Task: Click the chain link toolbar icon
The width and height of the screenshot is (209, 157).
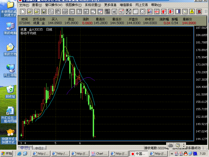Action: pos(107,12)
